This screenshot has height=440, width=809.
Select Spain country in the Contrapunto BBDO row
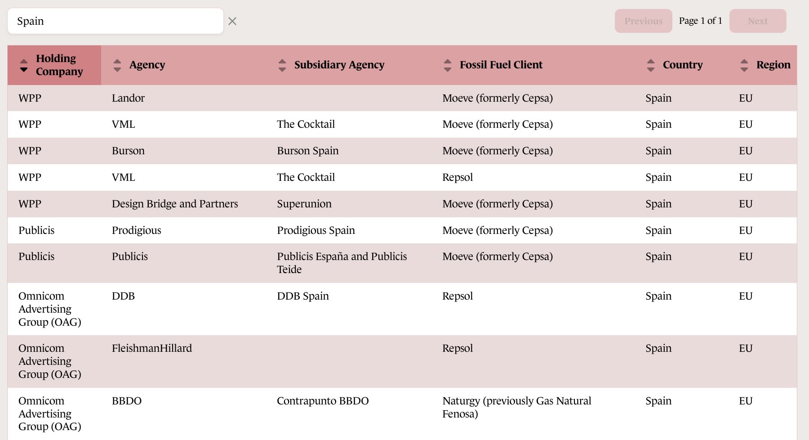click(658, 401)
